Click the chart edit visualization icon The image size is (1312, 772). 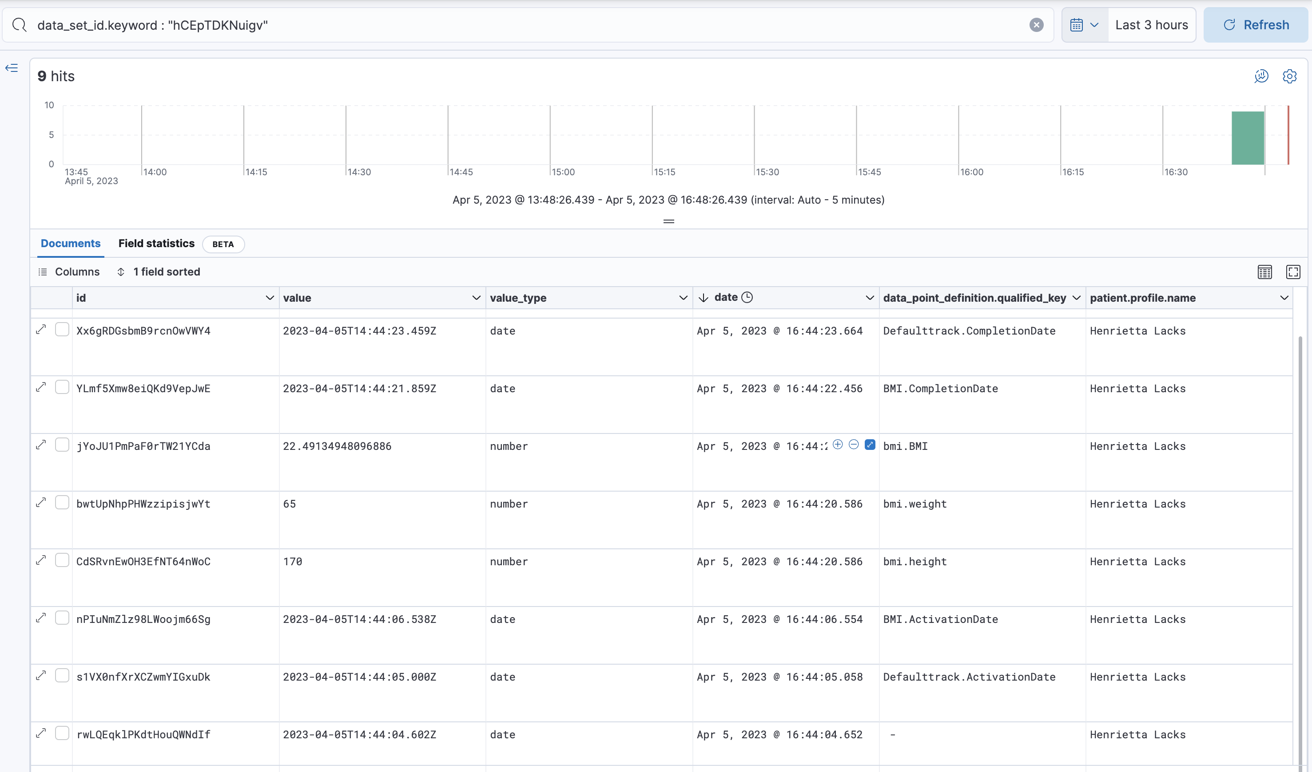coord(1261,76)
